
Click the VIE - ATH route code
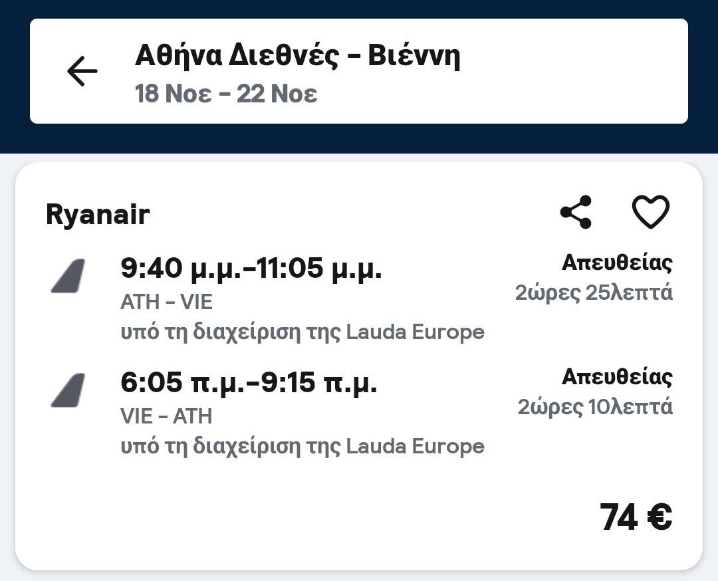[x=166, y=416]
